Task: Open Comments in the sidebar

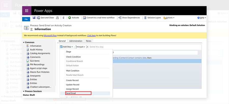Action: pyautogui.click(x=35, y=57)
